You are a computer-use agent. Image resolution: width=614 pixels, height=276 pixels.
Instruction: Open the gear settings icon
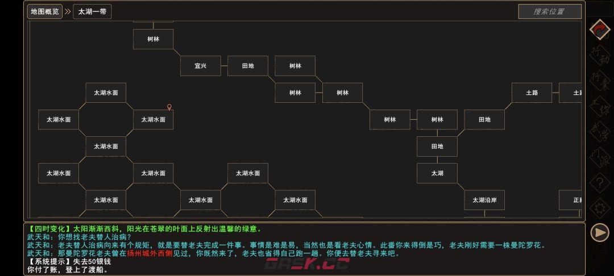(x=599, y=208)
